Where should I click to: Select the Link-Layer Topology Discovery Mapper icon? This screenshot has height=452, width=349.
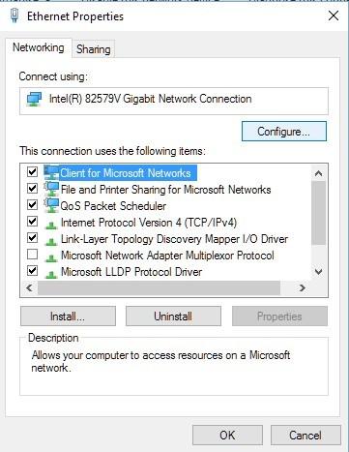click(51, 241)
